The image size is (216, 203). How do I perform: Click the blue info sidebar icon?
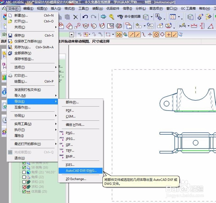click(4, 92)
